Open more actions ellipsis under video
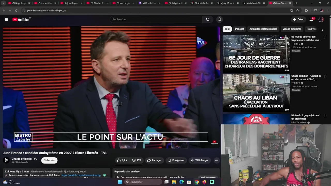331x186 pixels. [217, 160]
